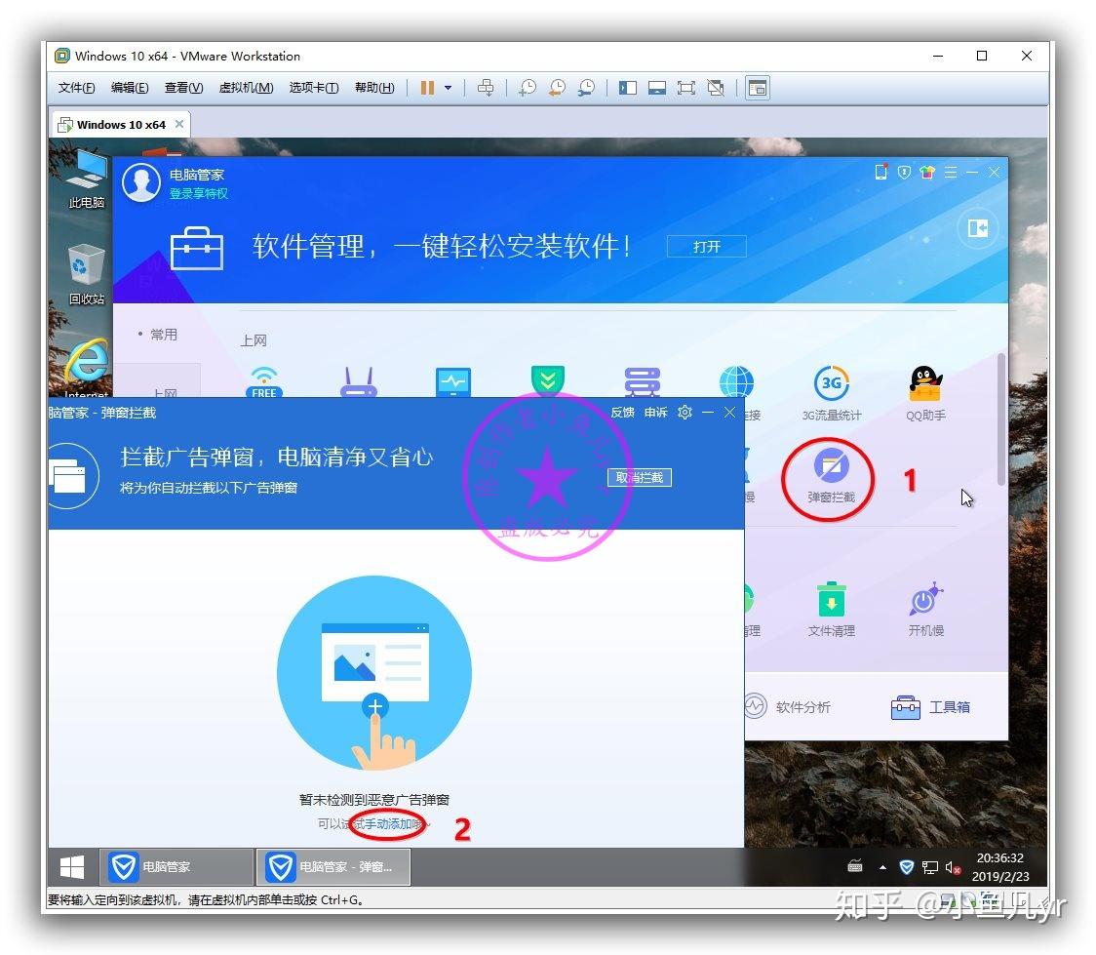Click the globe network tool icon
Image resolution: width=1096 pixels, height=955 pixels.
pyautogui.click(x=737, y=381)
